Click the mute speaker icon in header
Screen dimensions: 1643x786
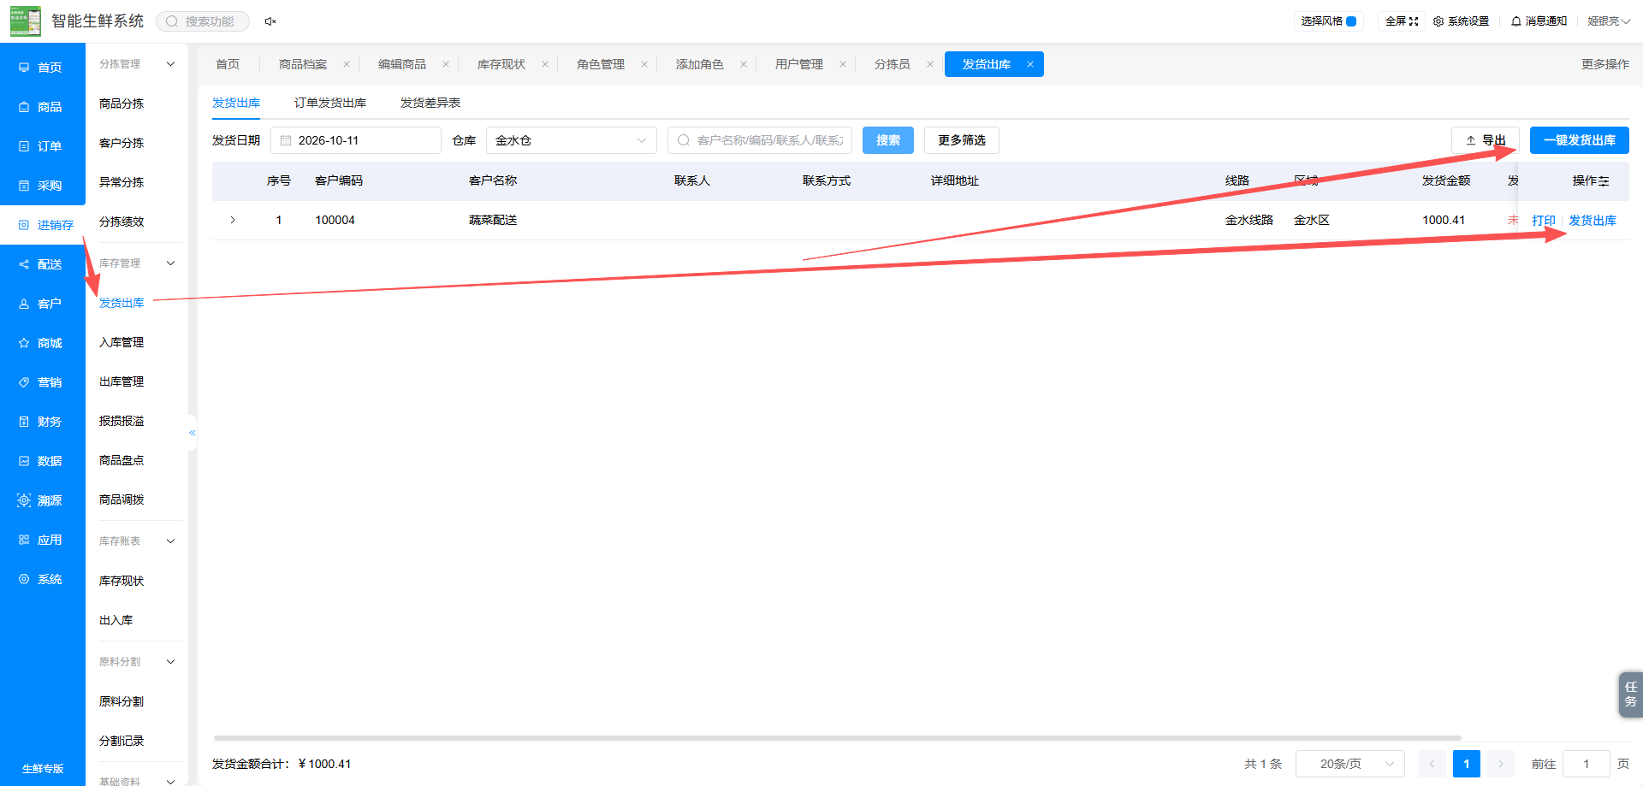tap(270, 21)
